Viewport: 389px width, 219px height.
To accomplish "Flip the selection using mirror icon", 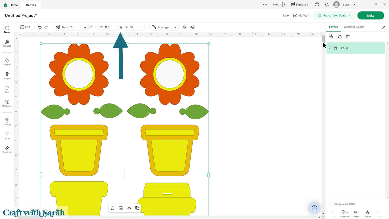I will [x=184, y=27].
